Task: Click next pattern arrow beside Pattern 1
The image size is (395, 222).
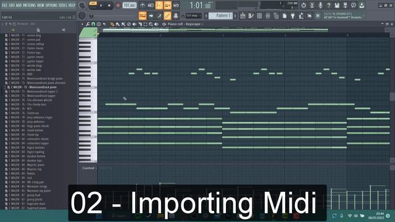Action: pos(235,16)
